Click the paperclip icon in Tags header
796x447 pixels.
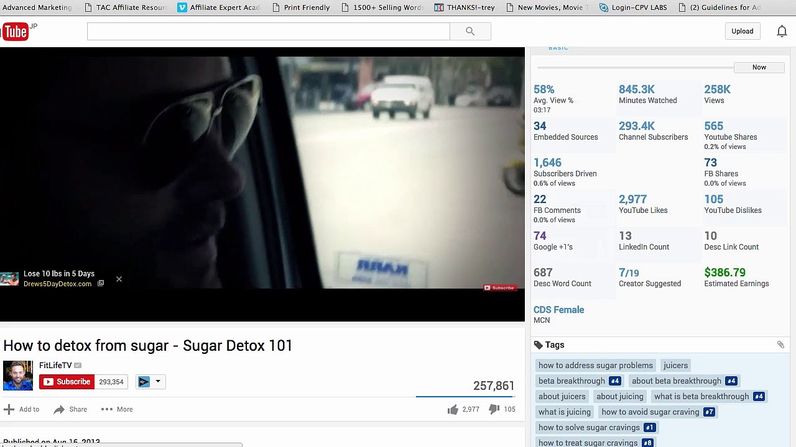click(780, 345)
